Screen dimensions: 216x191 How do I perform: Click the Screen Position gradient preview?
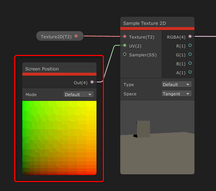pyautogui.click(x=59, y=138)
